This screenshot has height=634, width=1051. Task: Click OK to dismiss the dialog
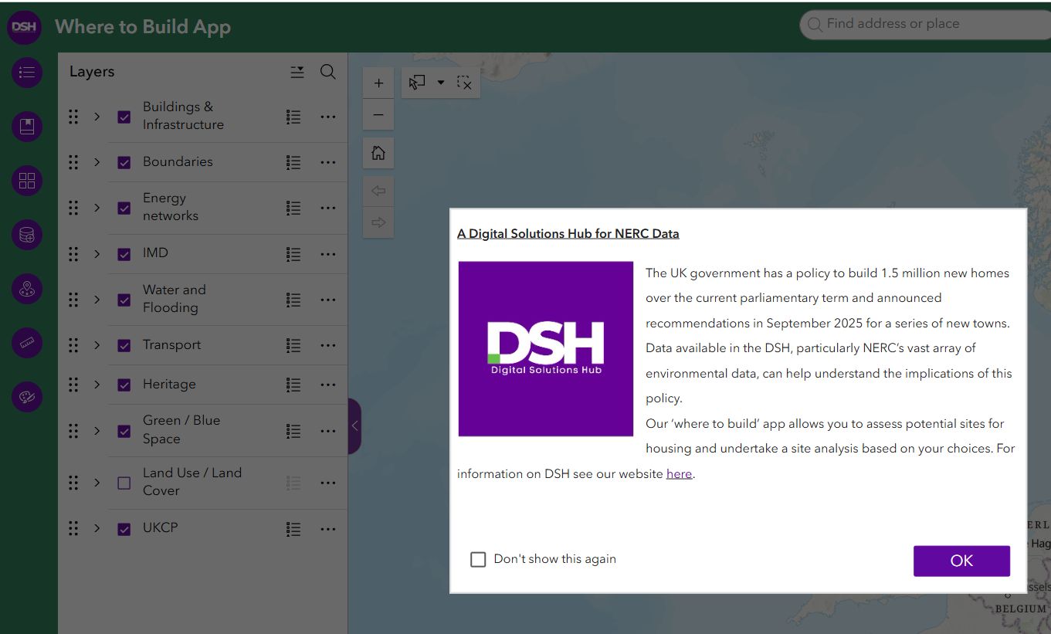(x=961, y=561)
